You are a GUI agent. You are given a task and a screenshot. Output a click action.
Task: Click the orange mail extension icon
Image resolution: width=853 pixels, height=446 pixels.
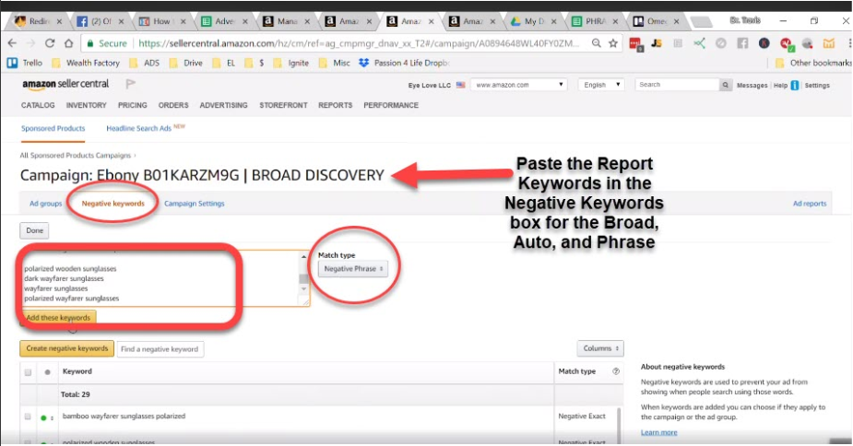click(x=828, y=43)
